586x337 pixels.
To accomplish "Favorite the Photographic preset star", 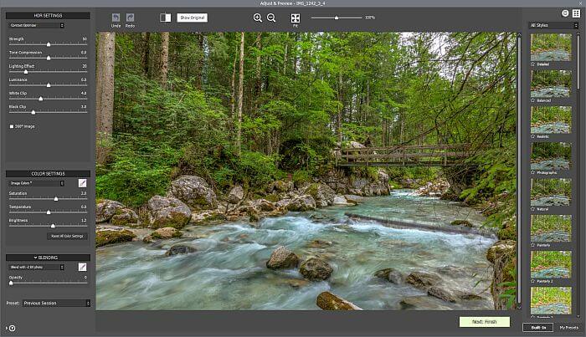I will 533,173.
